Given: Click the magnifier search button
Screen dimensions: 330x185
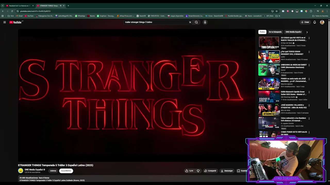Looking at the screenshot, I should tap(196, 22).
